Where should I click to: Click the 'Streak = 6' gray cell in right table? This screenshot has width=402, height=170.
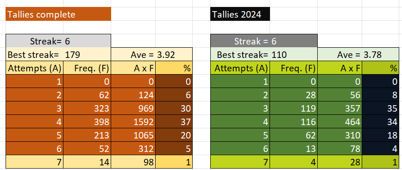point(264,41)
